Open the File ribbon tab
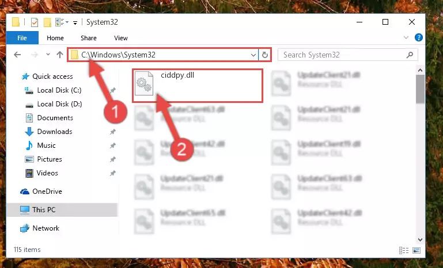Screen dimensions: 443x268 22,38
